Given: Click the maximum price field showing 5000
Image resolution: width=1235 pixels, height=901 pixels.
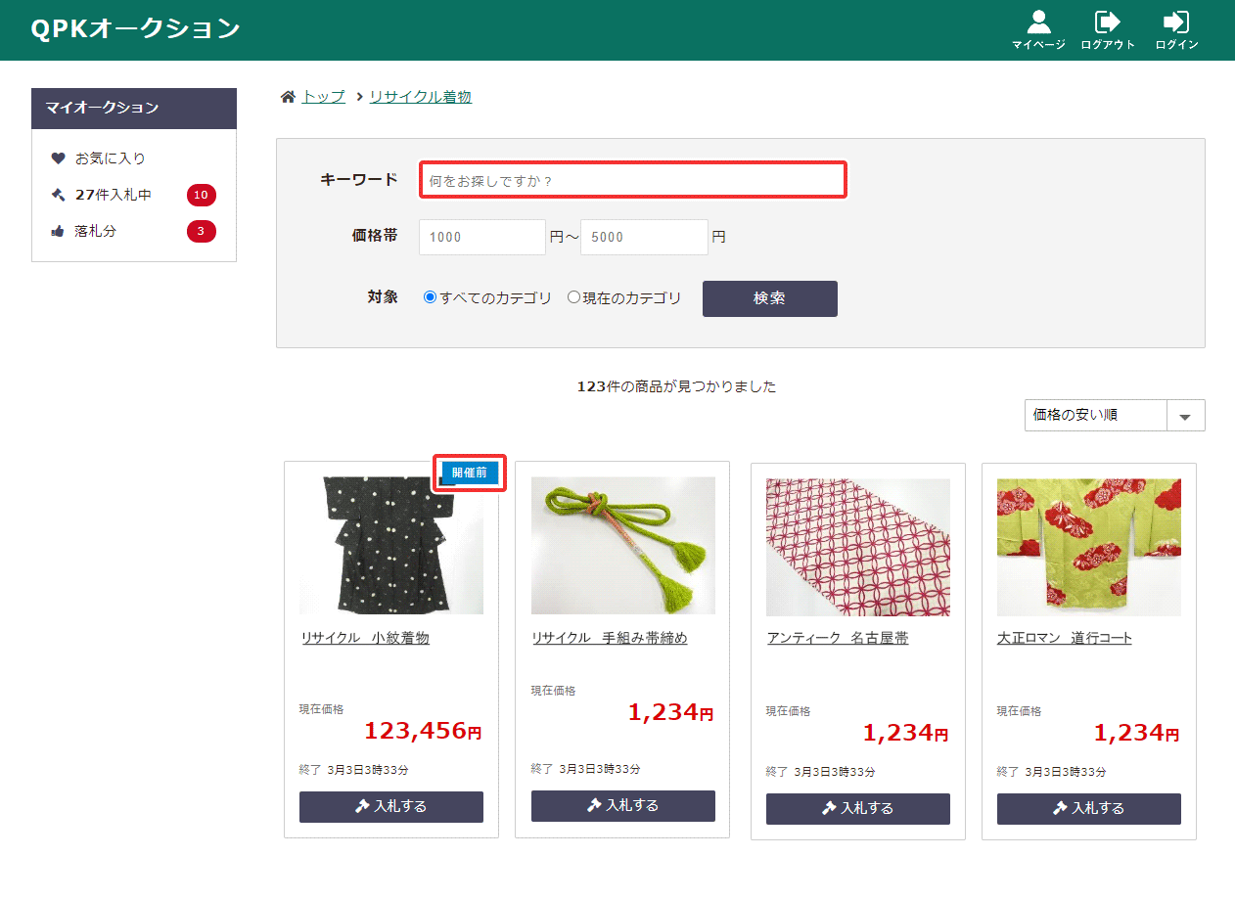Looking at the screenshot, I should click(x=643, y=237).
